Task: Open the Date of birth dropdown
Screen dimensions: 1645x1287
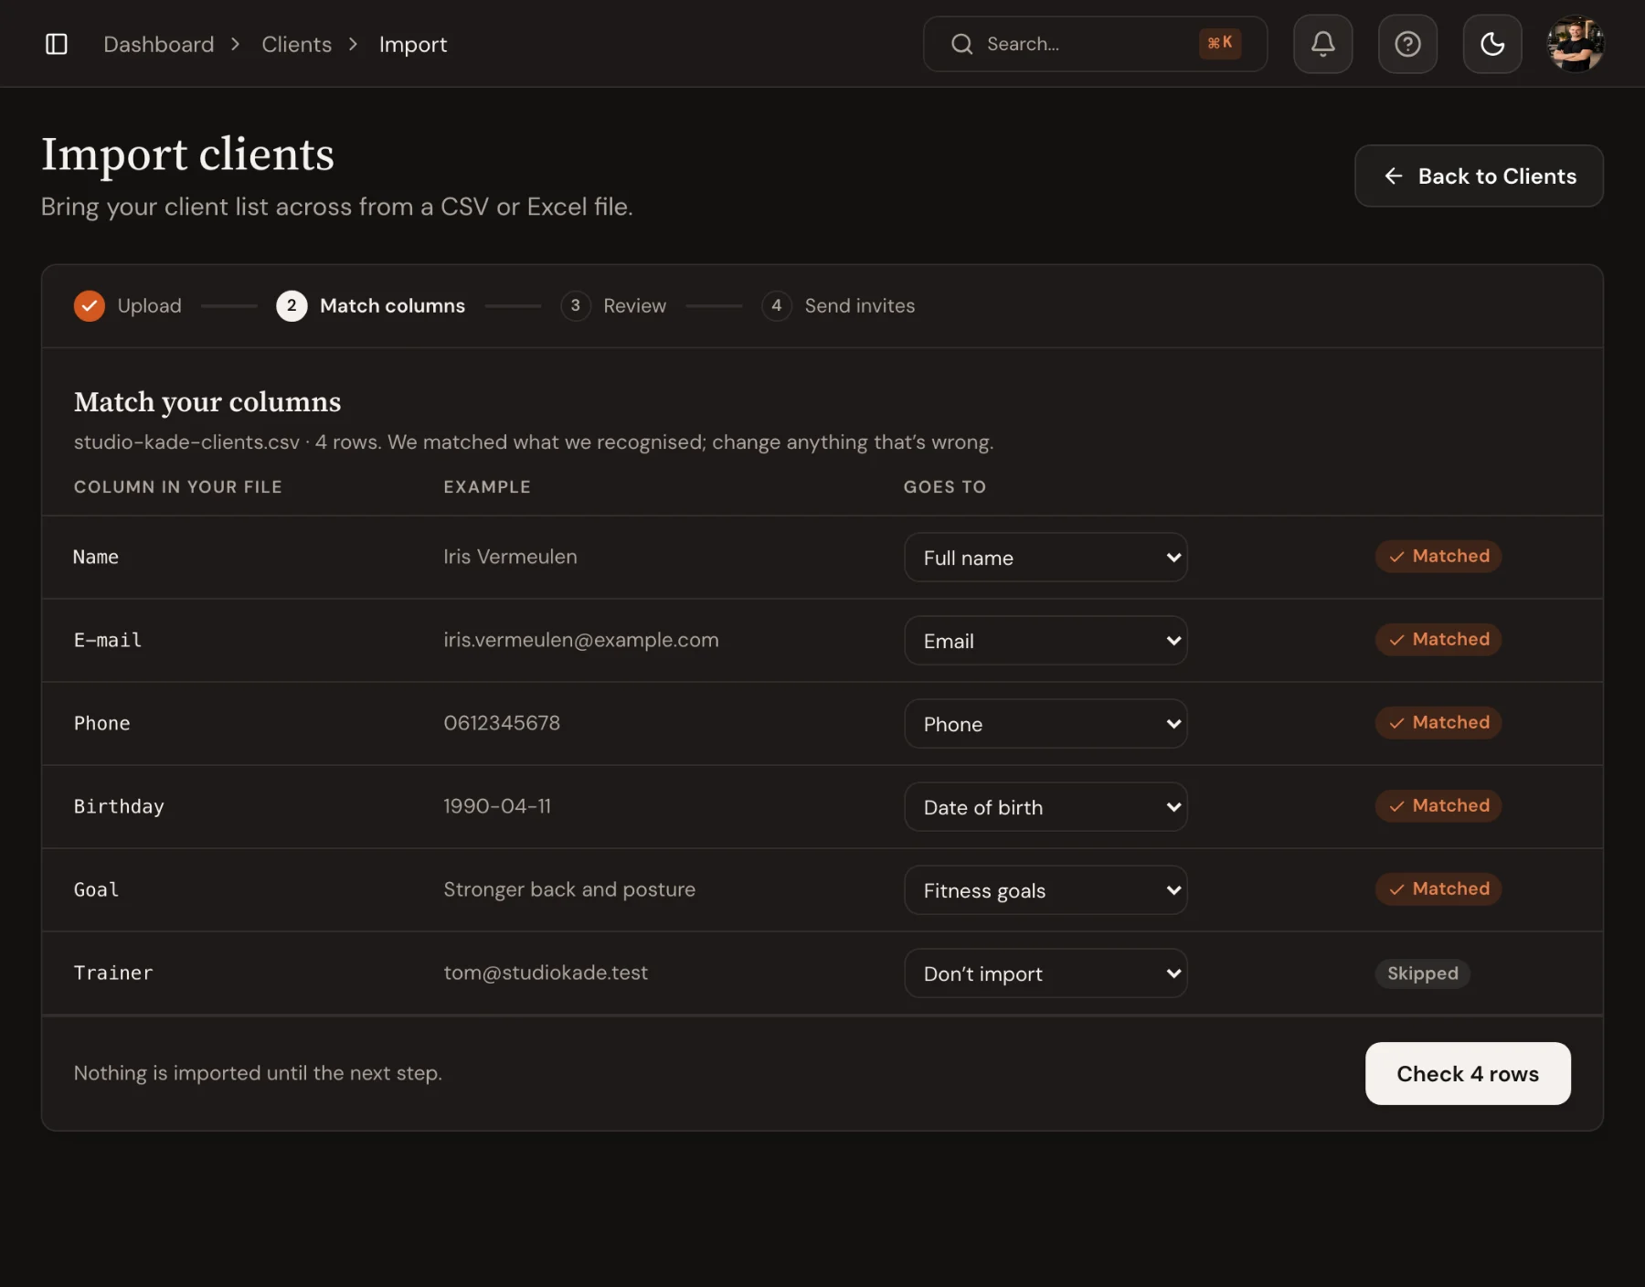Action: 1045,807
